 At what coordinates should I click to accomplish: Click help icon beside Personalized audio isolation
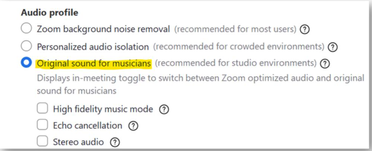333,47
